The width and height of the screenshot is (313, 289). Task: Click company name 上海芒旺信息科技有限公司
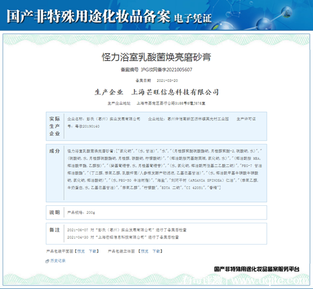[x=175, y=92]
